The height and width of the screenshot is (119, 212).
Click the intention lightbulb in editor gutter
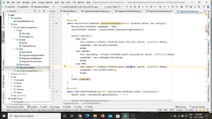pyautogui.click(x=65, y=66)
